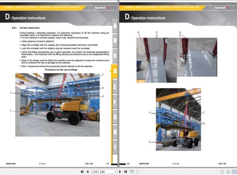Click 'Procedure for the use of slings' caption
The width and height of the screenshot is (237, 175).
point(61,70)
